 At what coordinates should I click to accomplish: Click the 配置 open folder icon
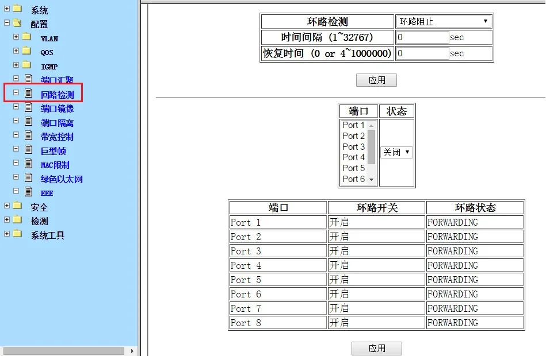pyautogui.click(x=17, y=23)
